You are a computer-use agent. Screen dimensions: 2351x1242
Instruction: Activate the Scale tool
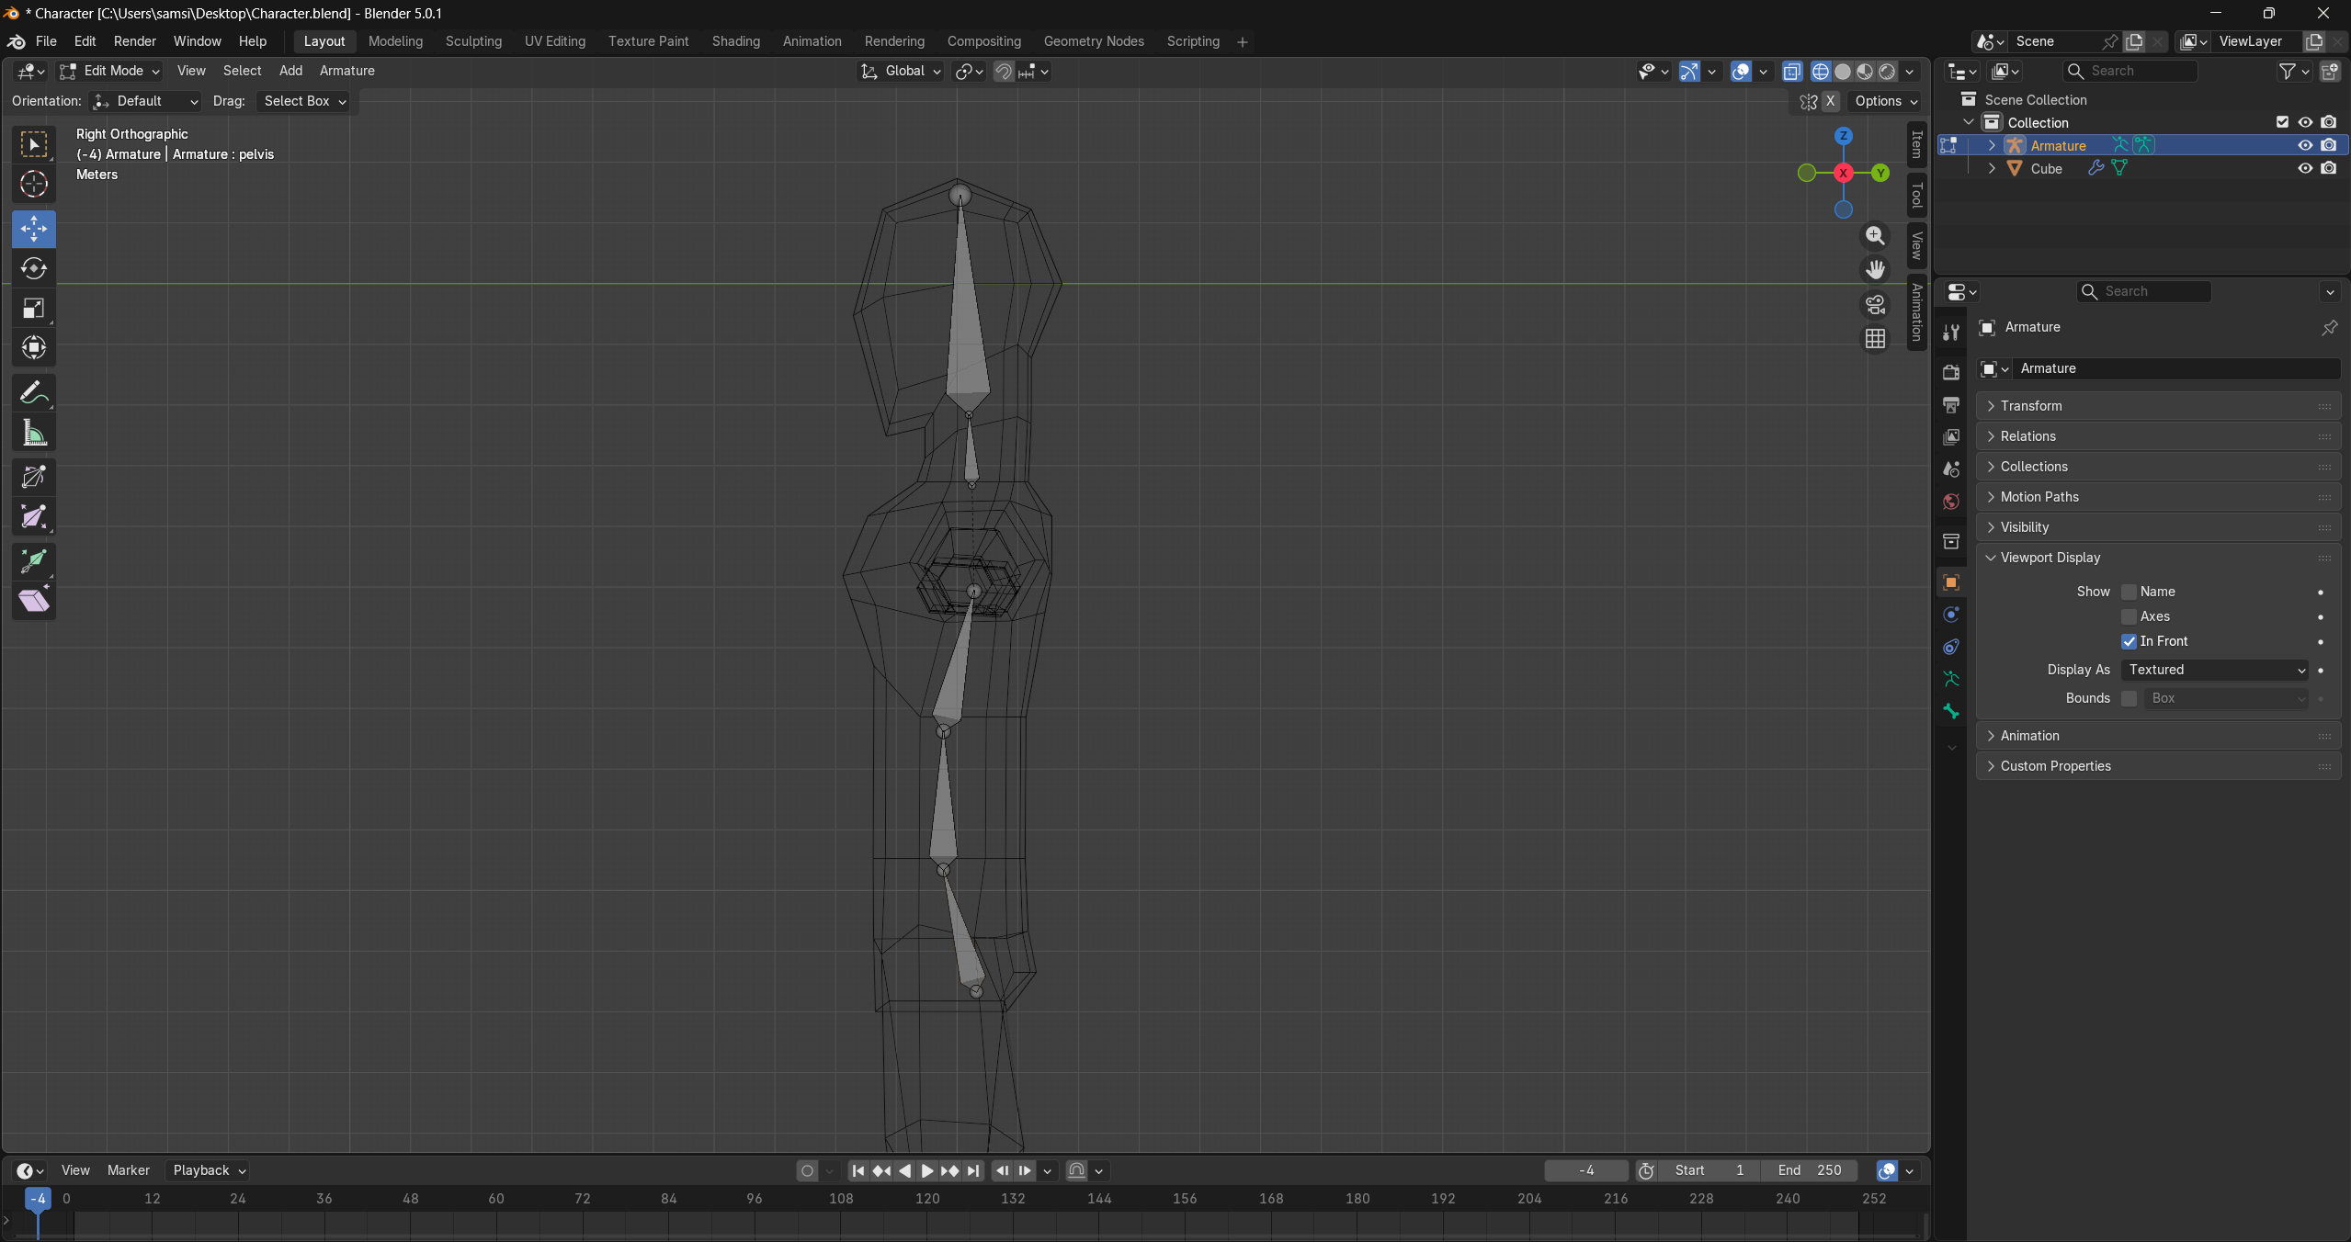coord(34,309)
